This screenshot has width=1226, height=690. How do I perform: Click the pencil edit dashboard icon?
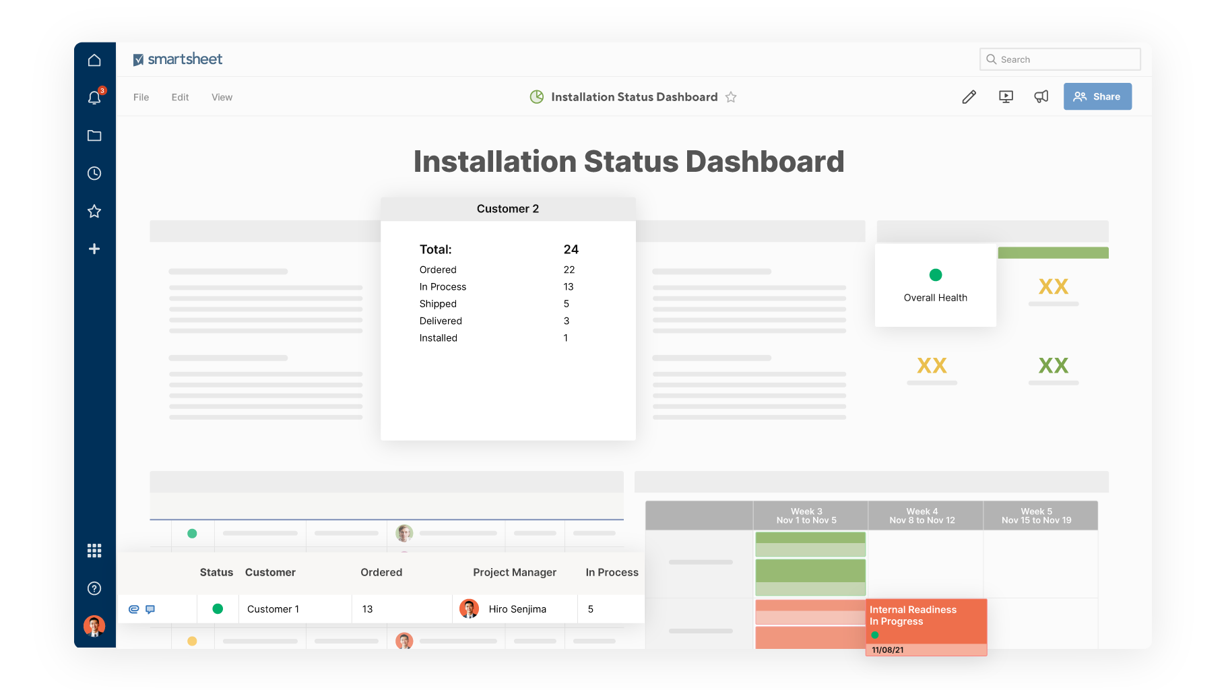click(969, 97)
